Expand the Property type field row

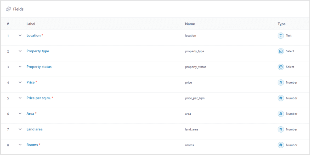pos(20,51)
